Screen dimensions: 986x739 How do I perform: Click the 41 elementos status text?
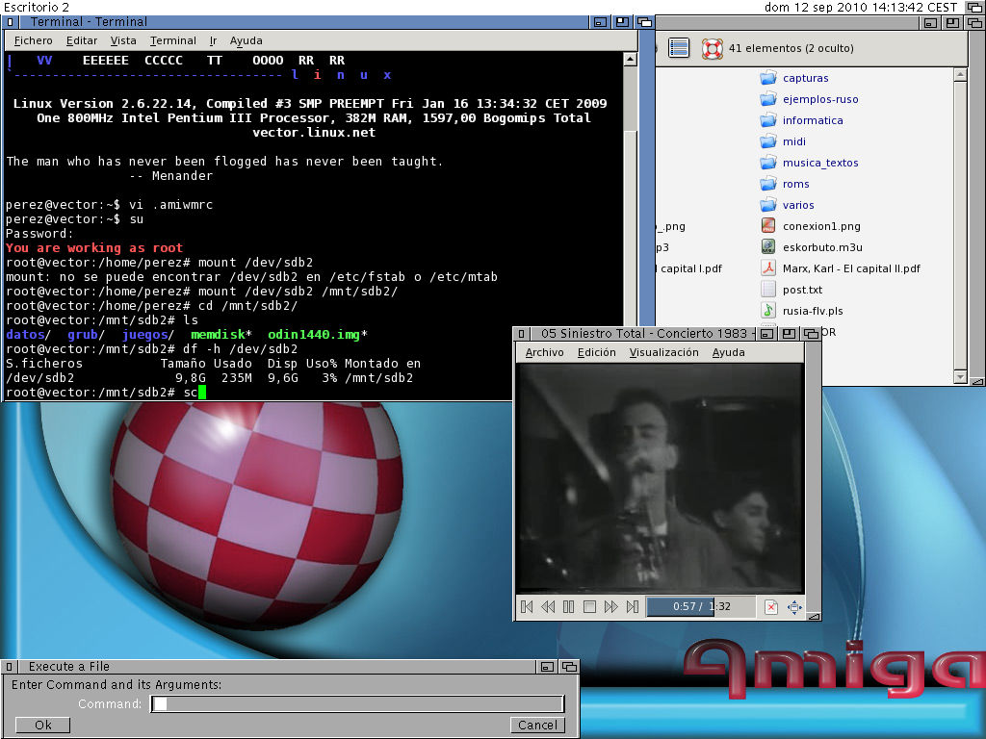click(791, 48)
